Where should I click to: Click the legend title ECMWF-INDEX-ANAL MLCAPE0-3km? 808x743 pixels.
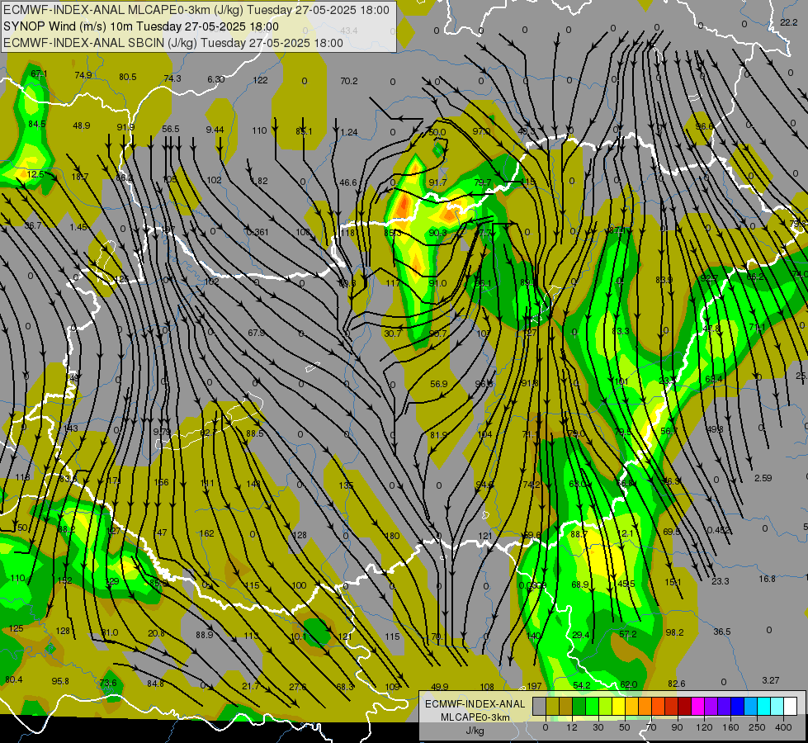tap(475, 710)
